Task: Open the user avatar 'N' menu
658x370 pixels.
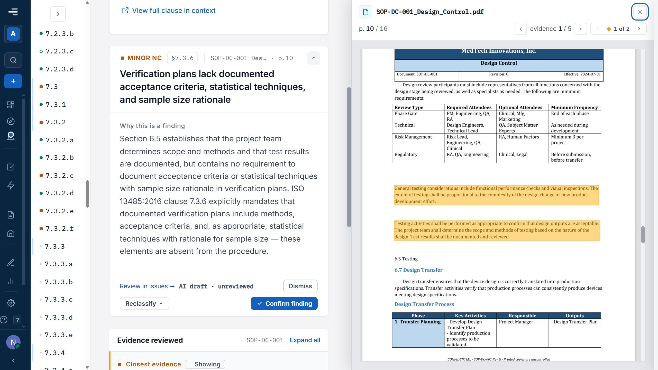Action: point(13,342)
